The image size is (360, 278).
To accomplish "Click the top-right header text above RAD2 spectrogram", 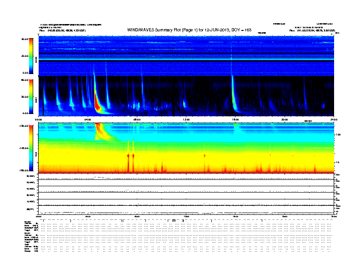I will click(x=312, y=27).
